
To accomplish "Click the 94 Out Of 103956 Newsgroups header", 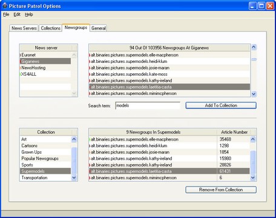I will pos(169,48).
